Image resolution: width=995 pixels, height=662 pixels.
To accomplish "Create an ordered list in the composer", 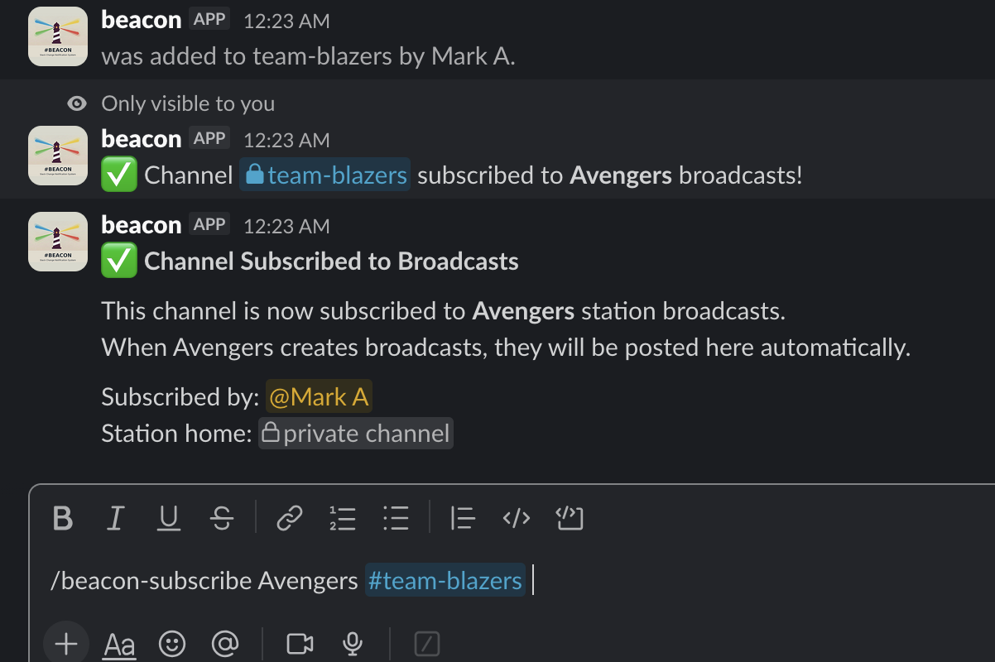I will [343, 519].
